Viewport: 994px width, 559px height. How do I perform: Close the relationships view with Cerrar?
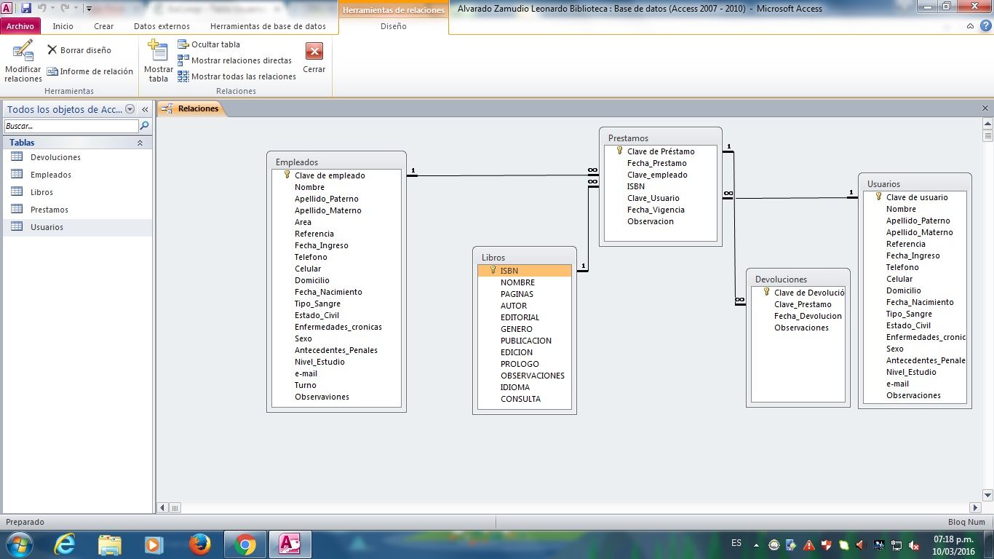(314, 58)
